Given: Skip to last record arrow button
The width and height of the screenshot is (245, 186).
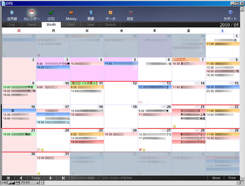Looking at the screenshot, I should tap(63, 178).
